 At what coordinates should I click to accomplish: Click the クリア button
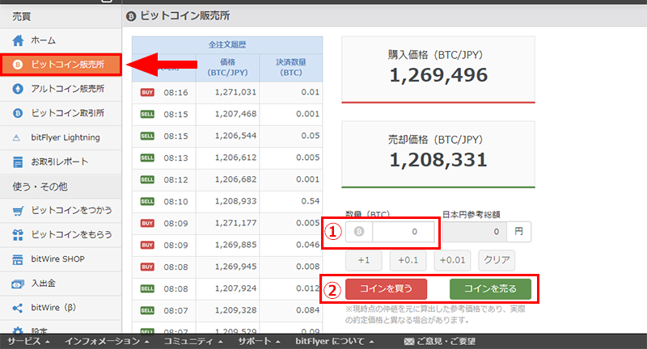point(497,260)
